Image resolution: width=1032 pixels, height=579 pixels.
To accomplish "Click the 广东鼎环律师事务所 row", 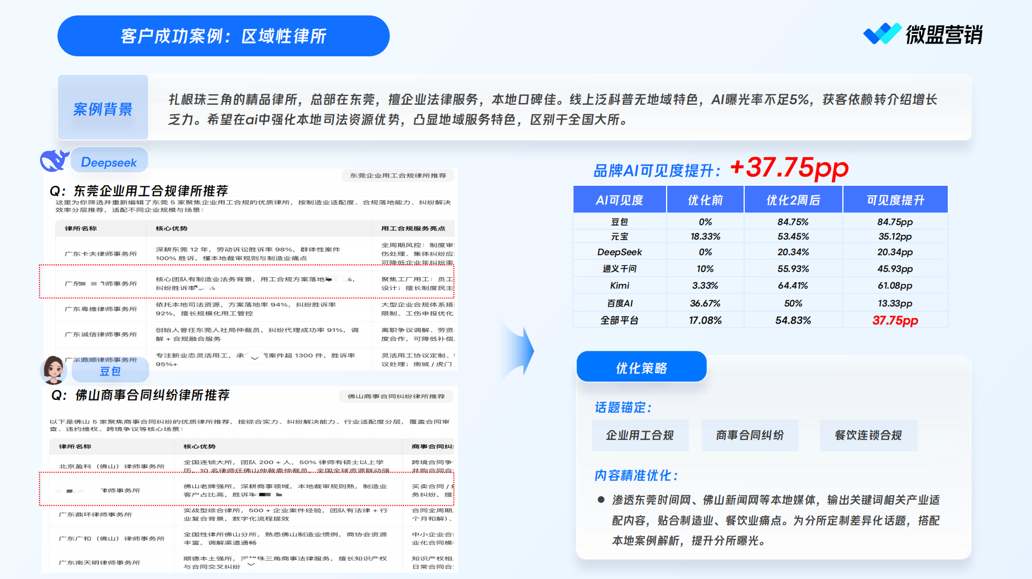I will (252, 514).
